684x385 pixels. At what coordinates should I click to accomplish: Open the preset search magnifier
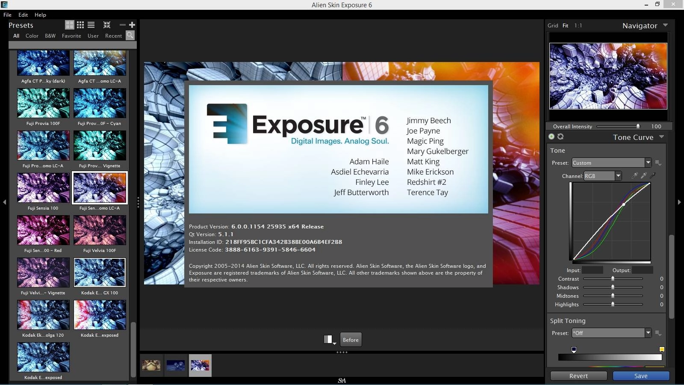coord(130,36)
